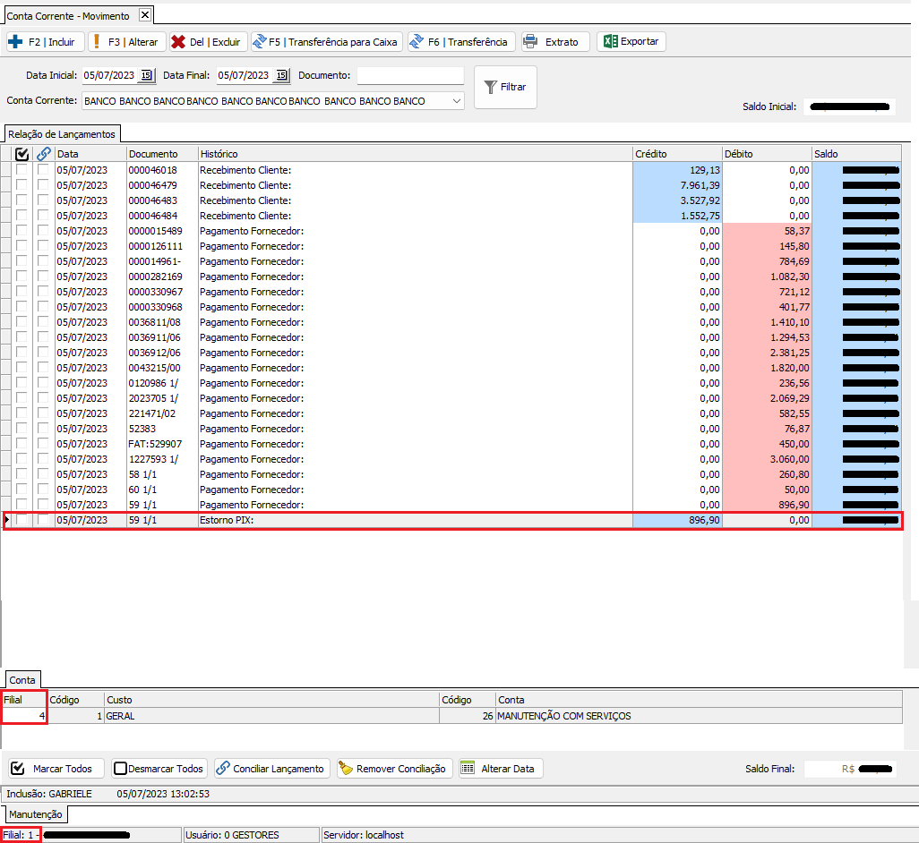
Task: Click the Remover Conciliação broom icon
Action: (x=345, y=769)
